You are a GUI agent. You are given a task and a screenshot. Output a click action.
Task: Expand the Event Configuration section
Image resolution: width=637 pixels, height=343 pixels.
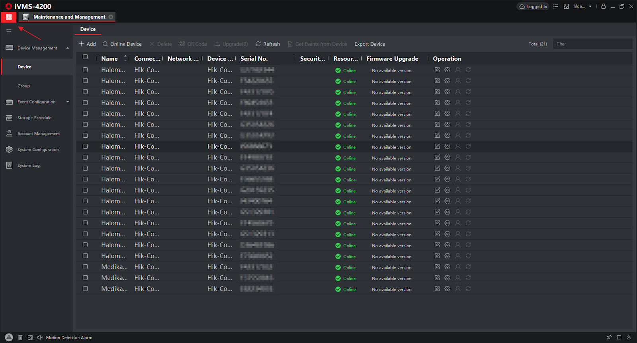click(68, 102)
